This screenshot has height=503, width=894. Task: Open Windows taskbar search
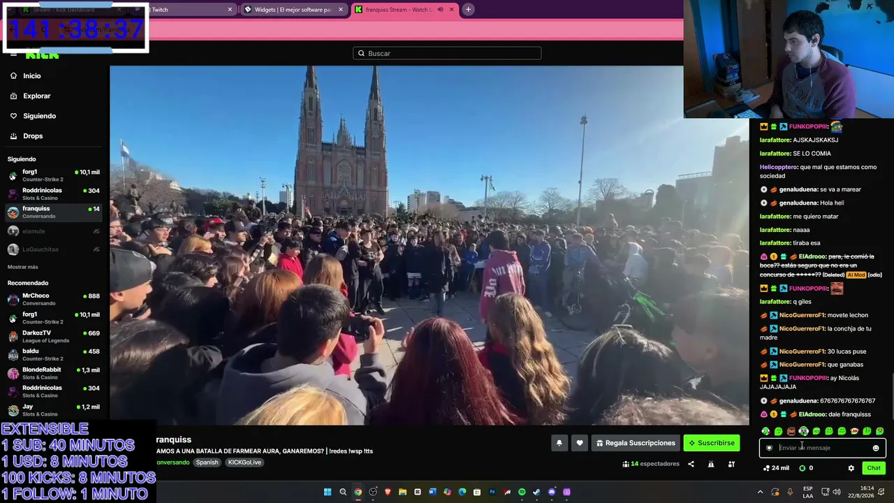(343, 492)
